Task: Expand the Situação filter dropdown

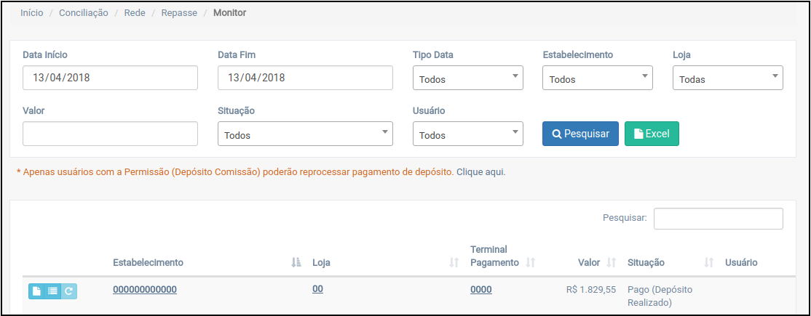Action: click(305, 134)
